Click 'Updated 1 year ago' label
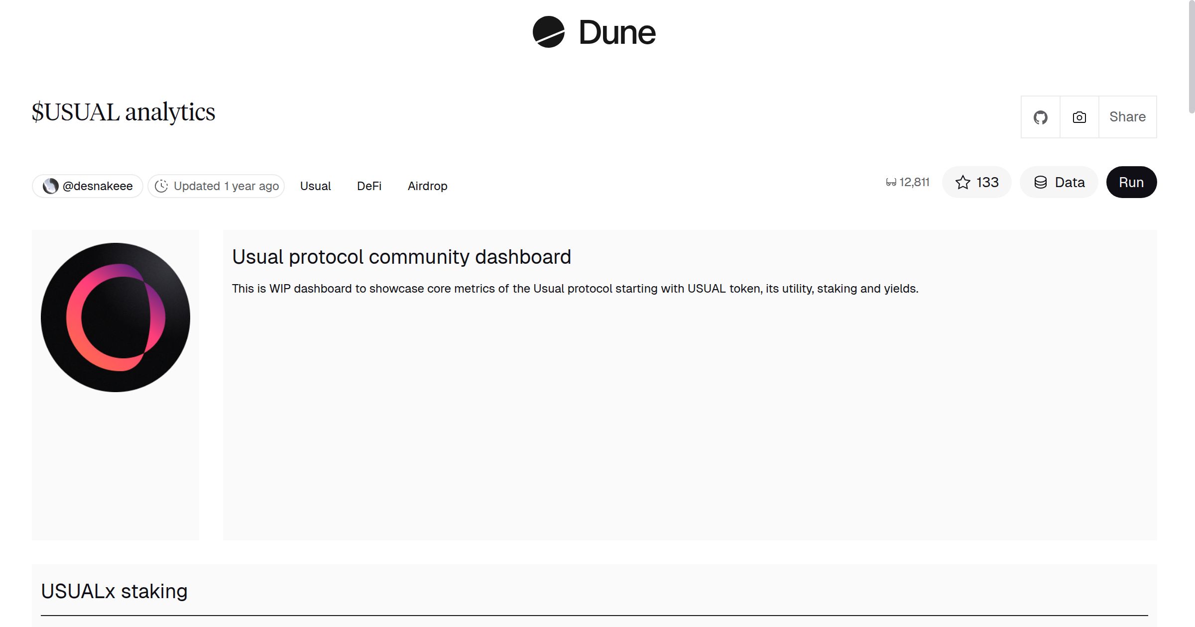This screenshot has width=1195, height=627. (227, 186)
